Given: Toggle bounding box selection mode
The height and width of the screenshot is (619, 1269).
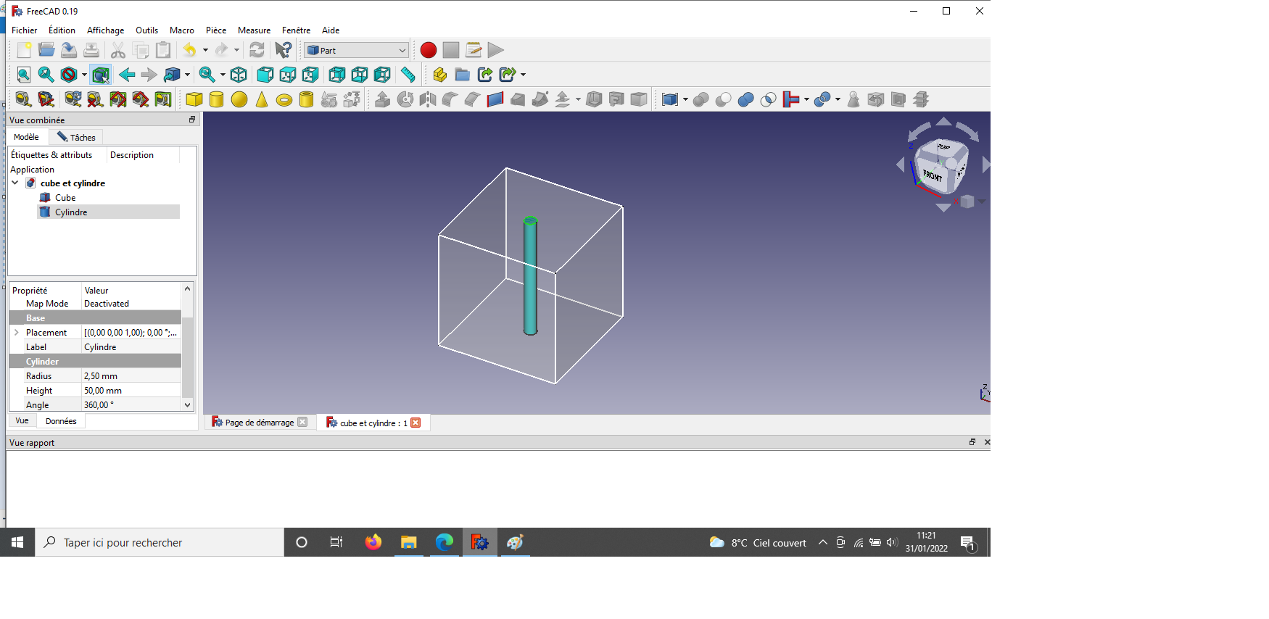Looking at the screenshot, I should click(x=101, y=75).
